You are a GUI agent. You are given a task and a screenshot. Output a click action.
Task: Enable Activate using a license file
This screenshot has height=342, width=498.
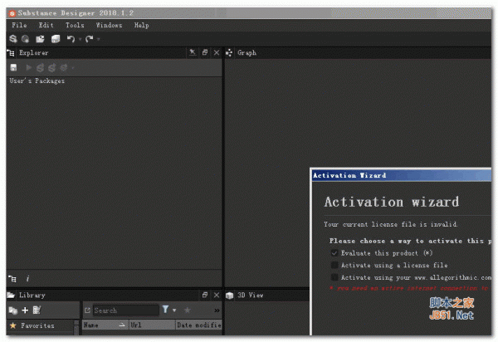coord(334,265)
